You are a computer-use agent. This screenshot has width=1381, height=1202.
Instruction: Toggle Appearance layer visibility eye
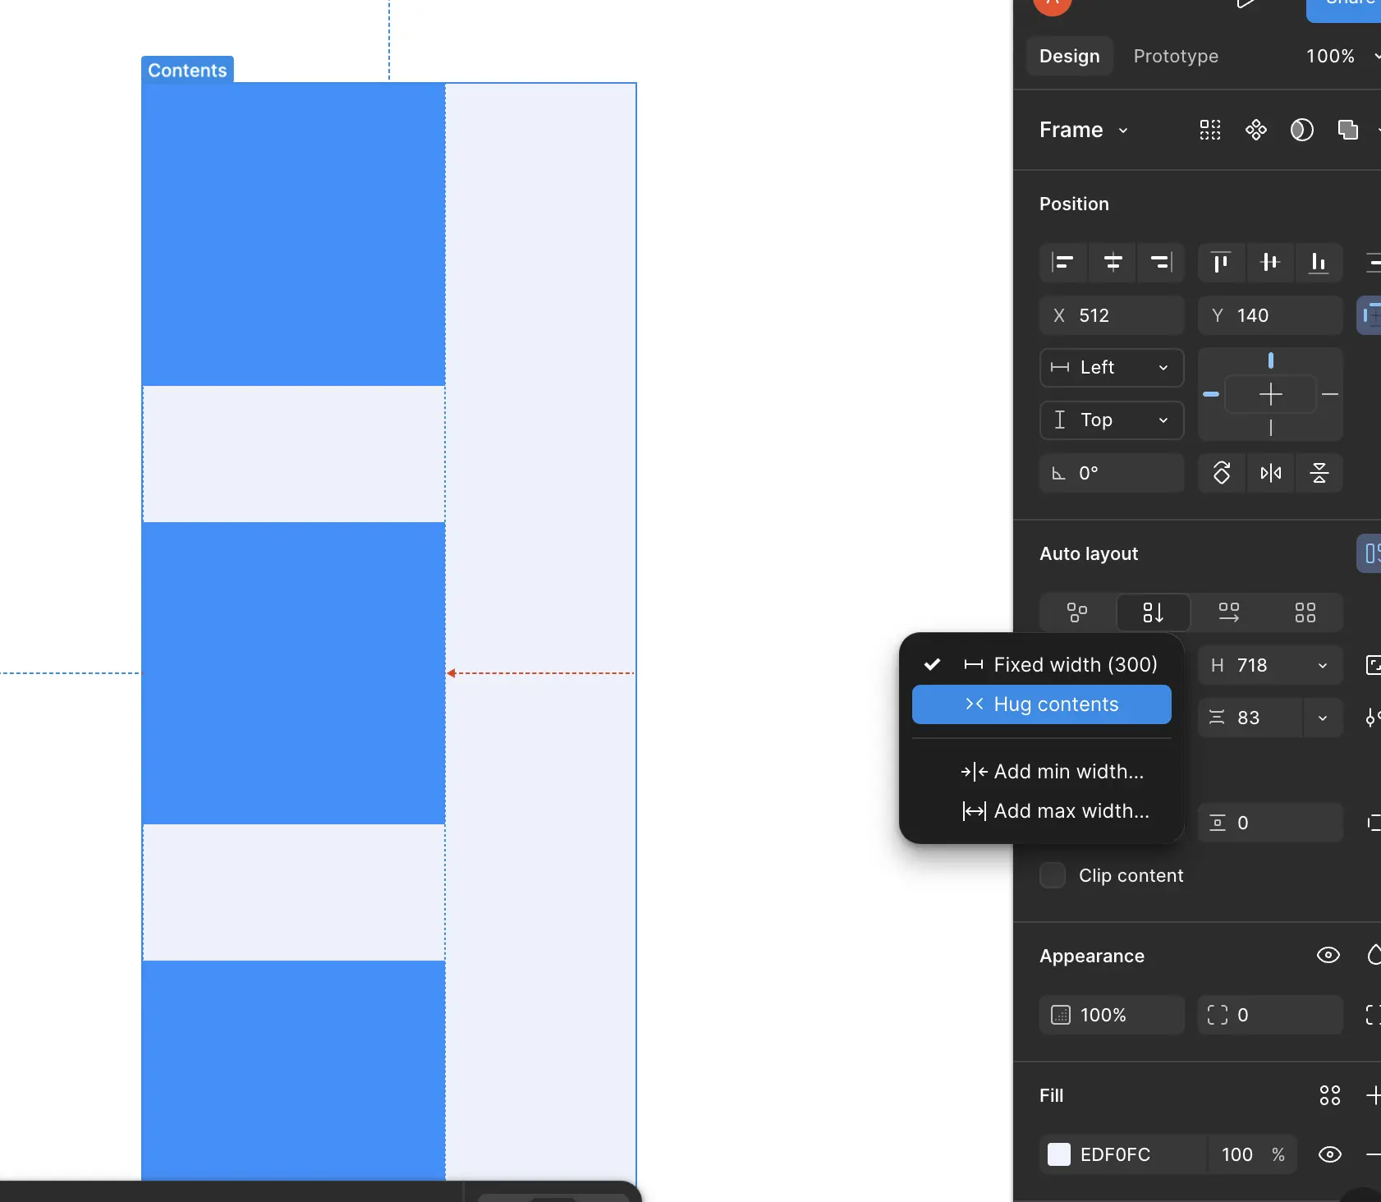[x=1328, y=956]
